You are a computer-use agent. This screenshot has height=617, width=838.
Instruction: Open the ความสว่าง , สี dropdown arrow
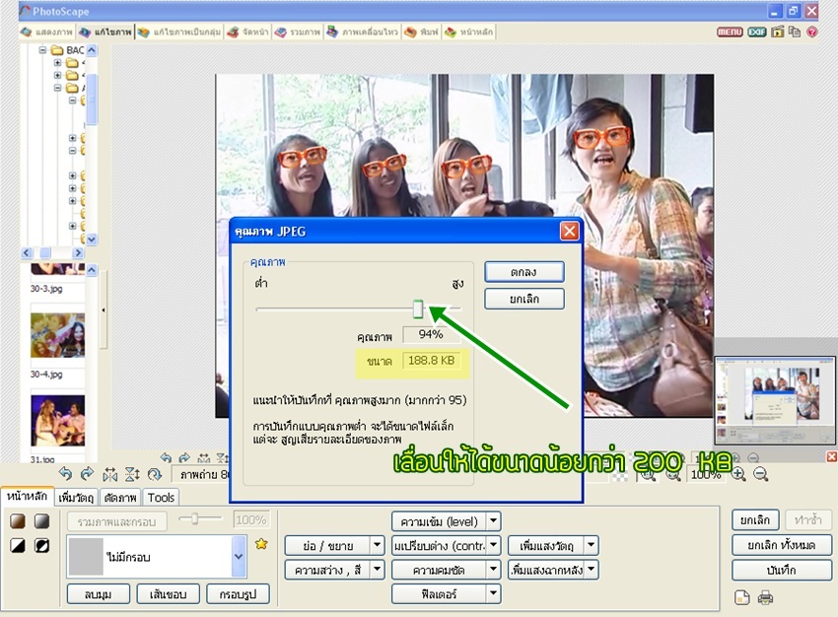(x=377, y=570)
